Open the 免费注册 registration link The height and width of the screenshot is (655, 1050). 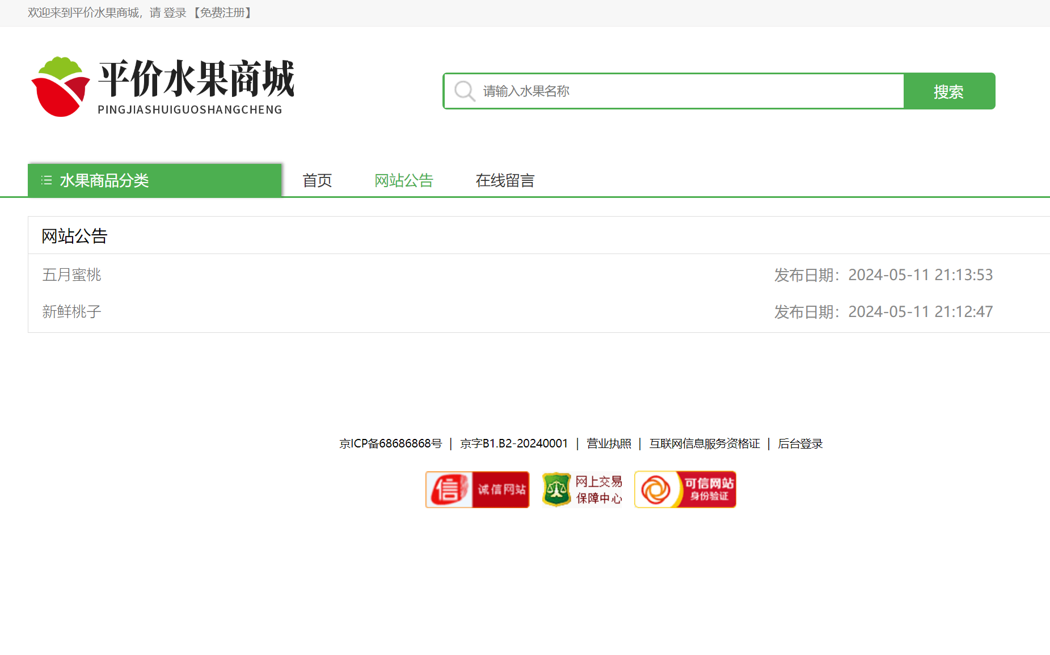(x=222, y=13)
